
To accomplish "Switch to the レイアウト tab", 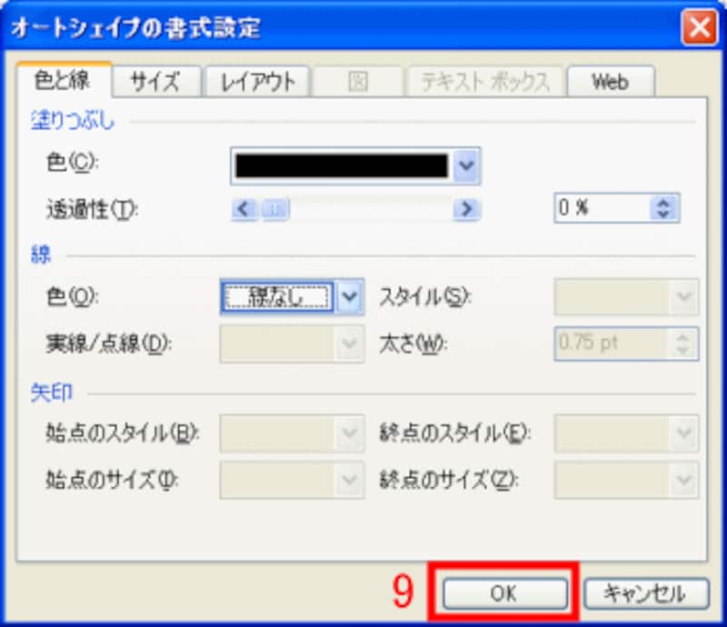I will 257,81.
